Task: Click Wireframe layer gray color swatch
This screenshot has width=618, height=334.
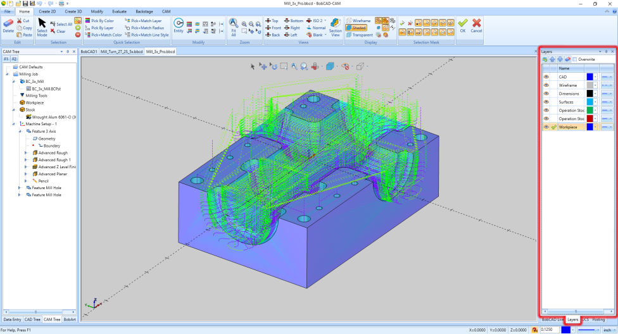Action: pos(590,85)
